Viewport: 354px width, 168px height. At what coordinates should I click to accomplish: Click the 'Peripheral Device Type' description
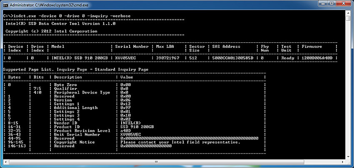(x=82, y=92)
